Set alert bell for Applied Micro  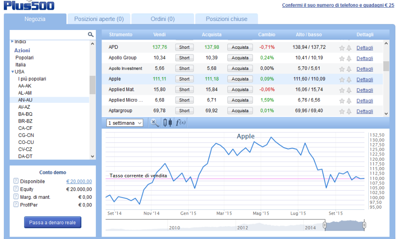349,101
